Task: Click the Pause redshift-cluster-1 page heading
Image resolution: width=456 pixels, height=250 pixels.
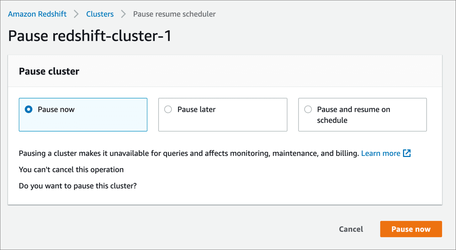Action: pos(90,36)
